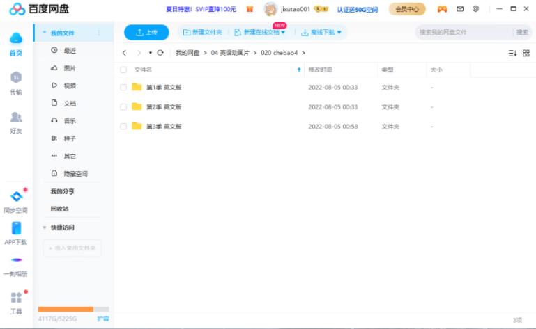Click 拖入常用文件夹 add shortcut box
Screen dimensions: 536x329
pyautogui.click(x=72, y=248)
